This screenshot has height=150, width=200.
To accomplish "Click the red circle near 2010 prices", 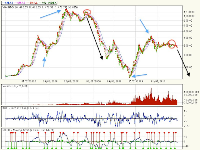I will tap(172, 44).
